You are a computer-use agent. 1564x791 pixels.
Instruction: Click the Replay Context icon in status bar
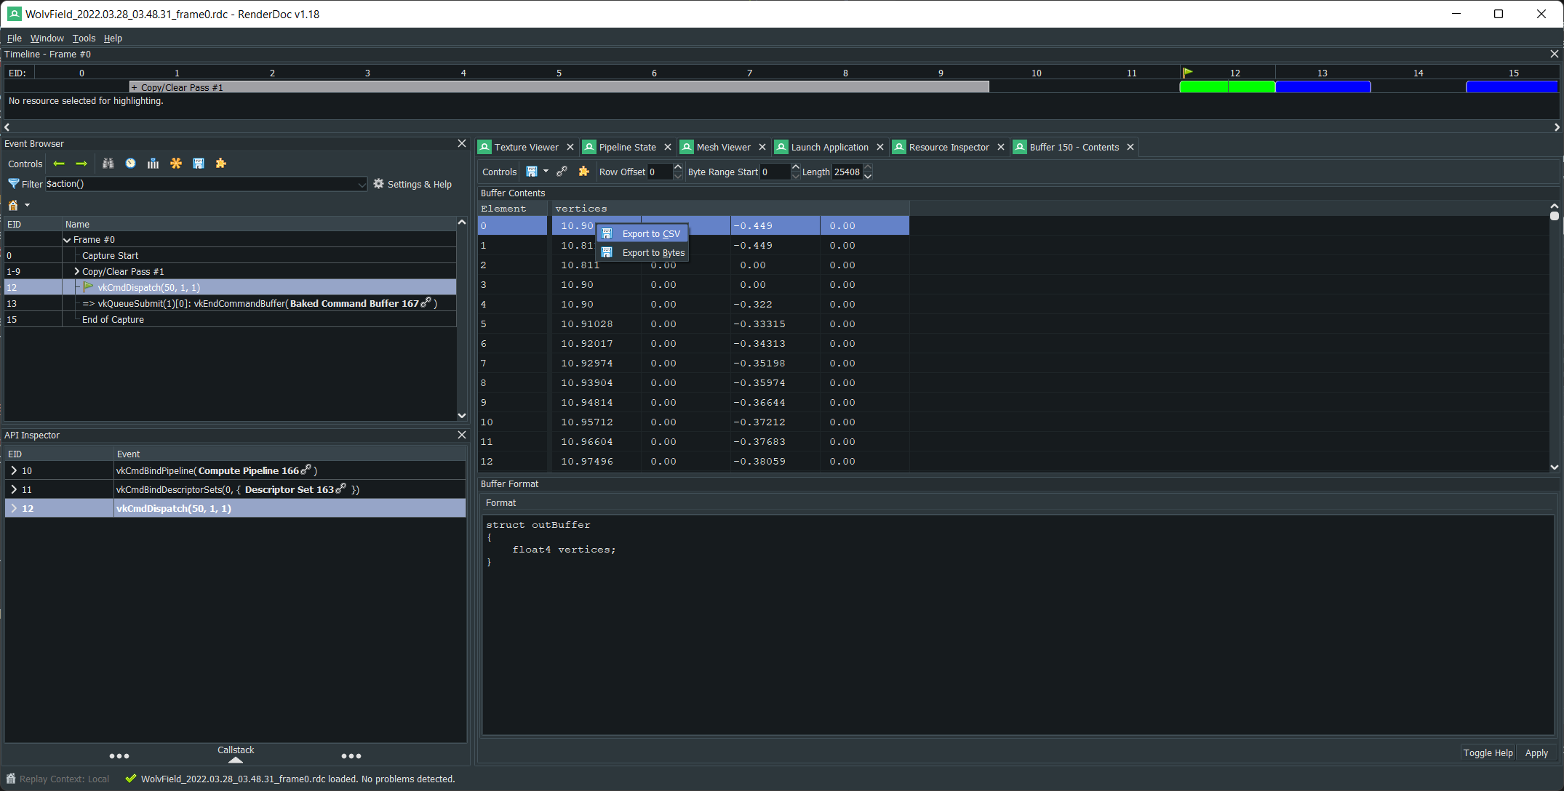(x=11, y=779)
